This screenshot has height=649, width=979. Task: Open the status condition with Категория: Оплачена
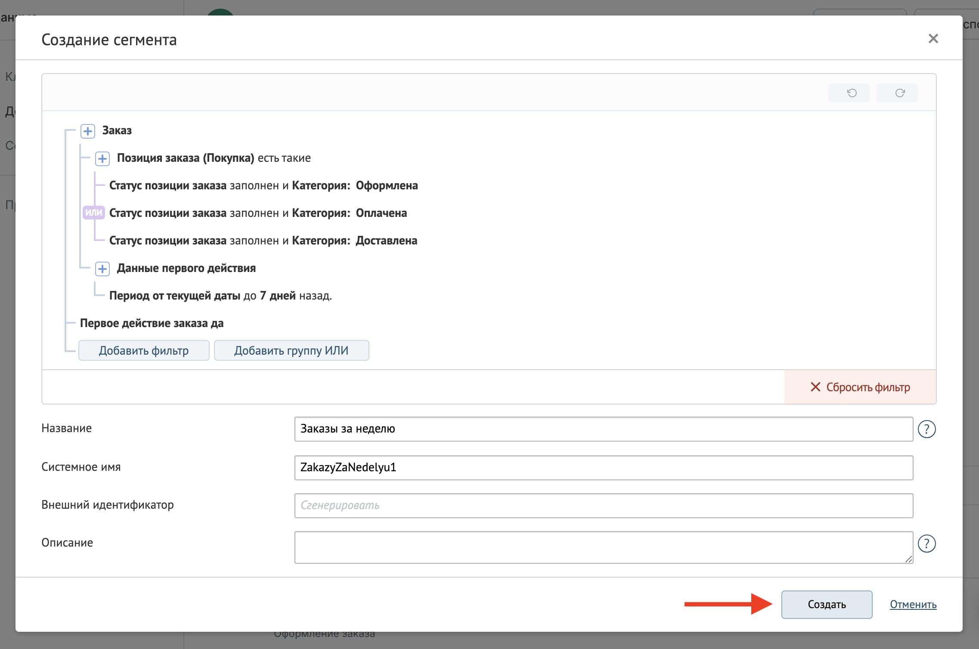click(258, 213)
